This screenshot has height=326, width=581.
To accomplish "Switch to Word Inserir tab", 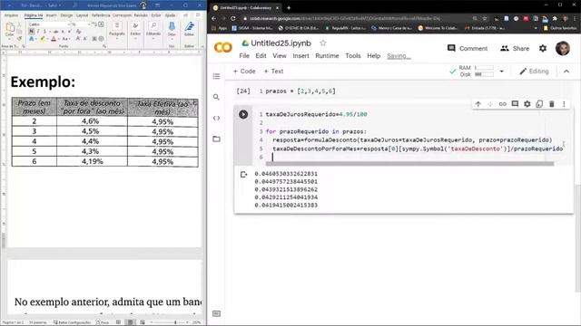I will tap(51, 15).
